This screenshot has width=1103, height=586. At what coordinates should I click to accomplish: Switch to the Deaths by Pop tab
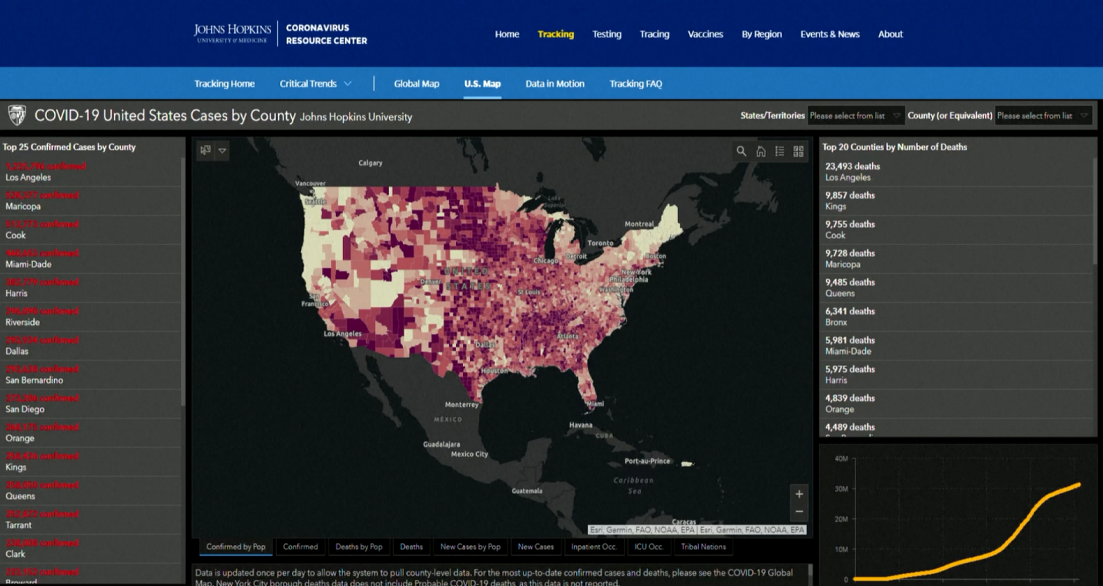(x=358, y=547)
